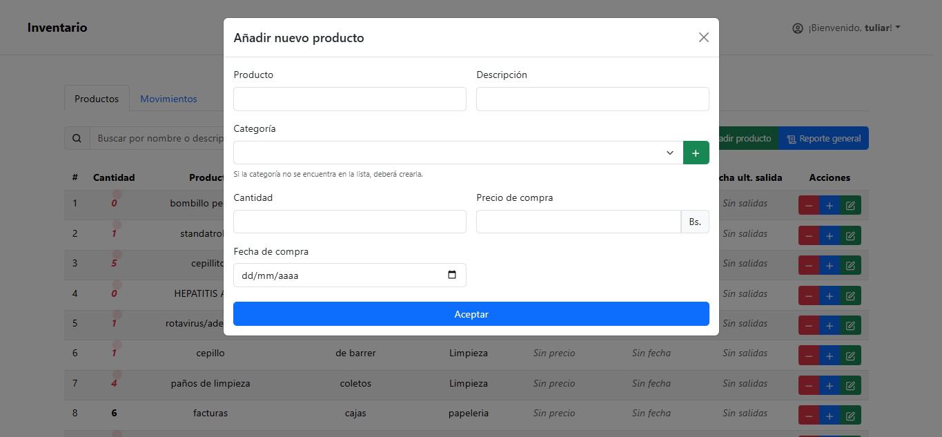The image size is (942, 437).
Task: Close the Añadir nuevo producto dialog
Action: point(703,37)
